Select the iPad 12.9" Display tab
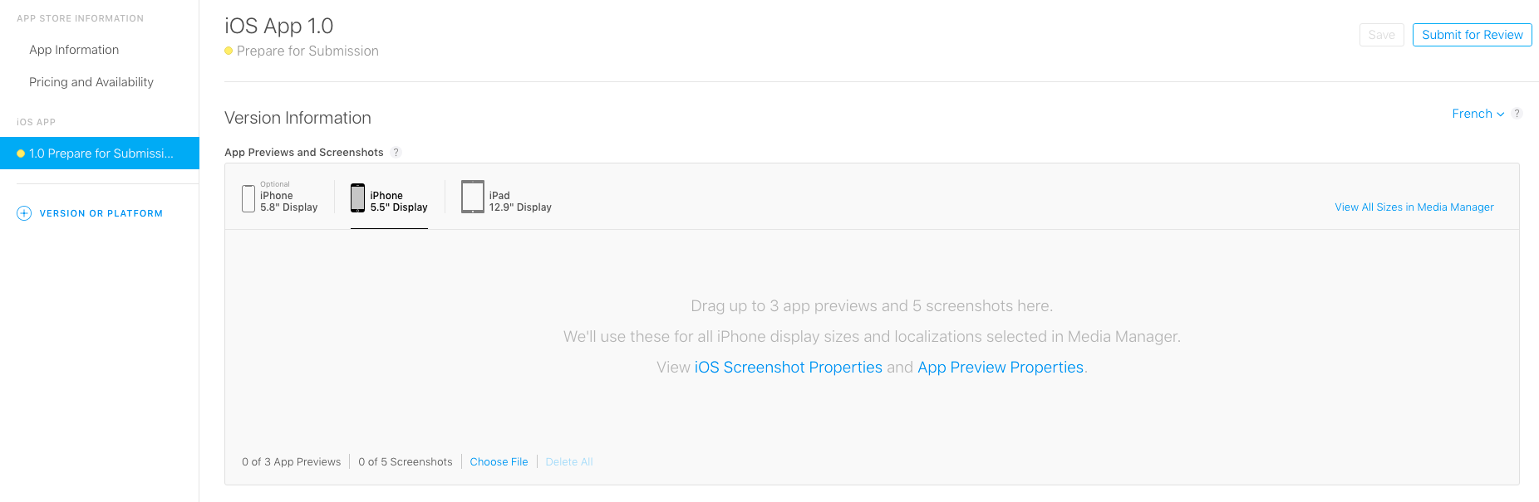The image size is (1539, 502). point(519,202)
